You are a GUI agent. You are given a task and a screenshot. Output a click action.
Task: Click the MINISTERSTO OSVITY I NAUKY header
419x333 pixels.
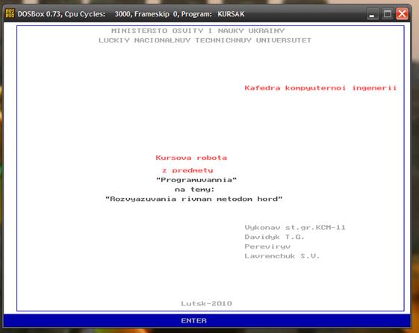[x=198, y=31]
